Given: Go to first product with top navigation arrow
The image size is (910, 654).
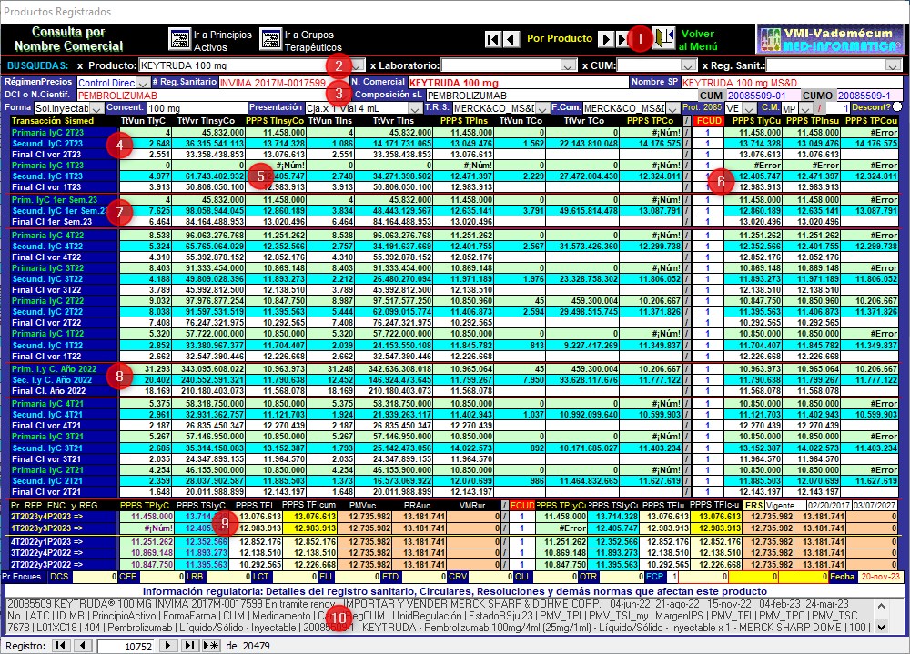Looking at the screenshot, I should (x=492, y=39).
